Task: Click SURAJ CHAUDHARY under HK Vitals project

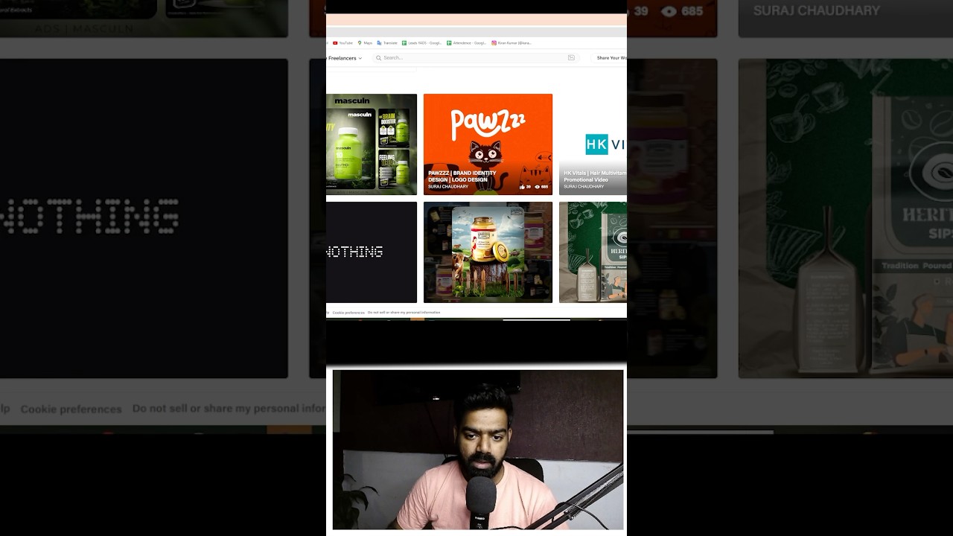Action: pyautogui.click(x=584, y=187)
